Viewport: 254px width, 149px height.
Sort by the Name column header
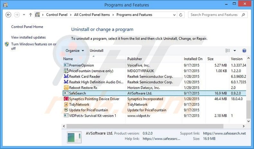point(94,59)
